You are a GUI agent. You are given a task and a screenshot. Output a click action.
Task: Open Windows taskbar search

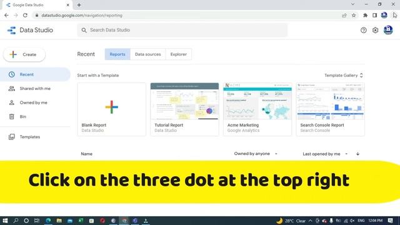16,221
